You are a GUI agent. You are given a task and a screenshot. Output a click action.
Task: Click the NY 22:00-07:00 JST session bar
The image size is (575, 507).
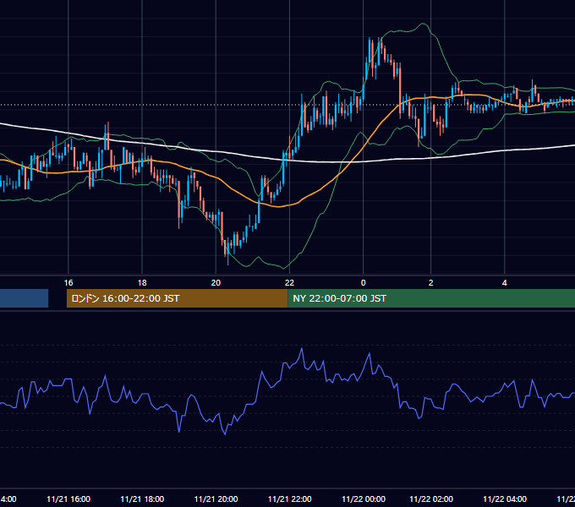pyautogui.click(x=431, y=298)
